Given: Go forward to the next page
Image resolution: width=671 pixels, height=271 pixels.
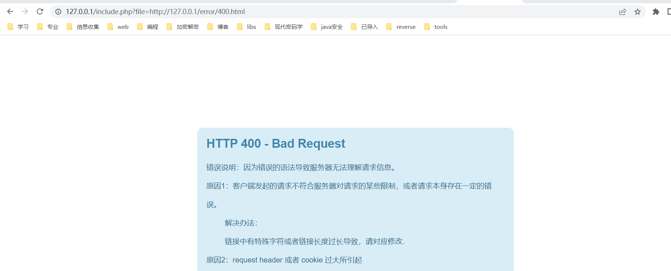Looking at the screenshot, I should [25, 11].
